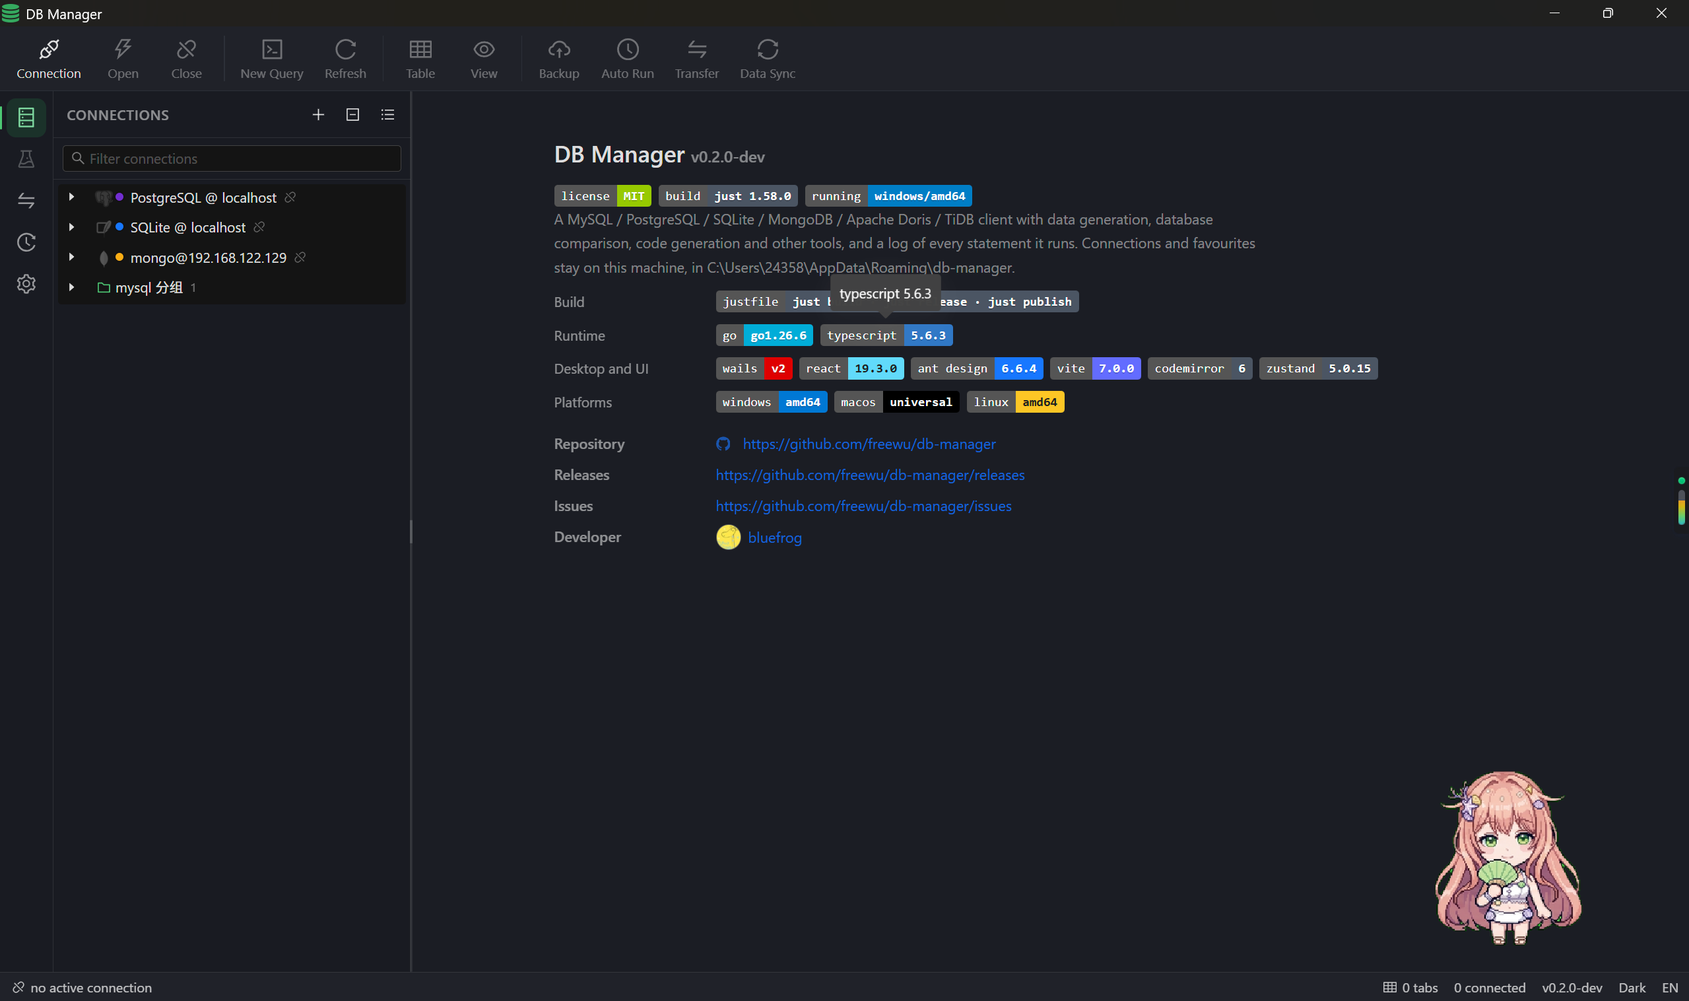Add a new connection with plus icon
The image size is (1689, 1001).
(318, 115)
